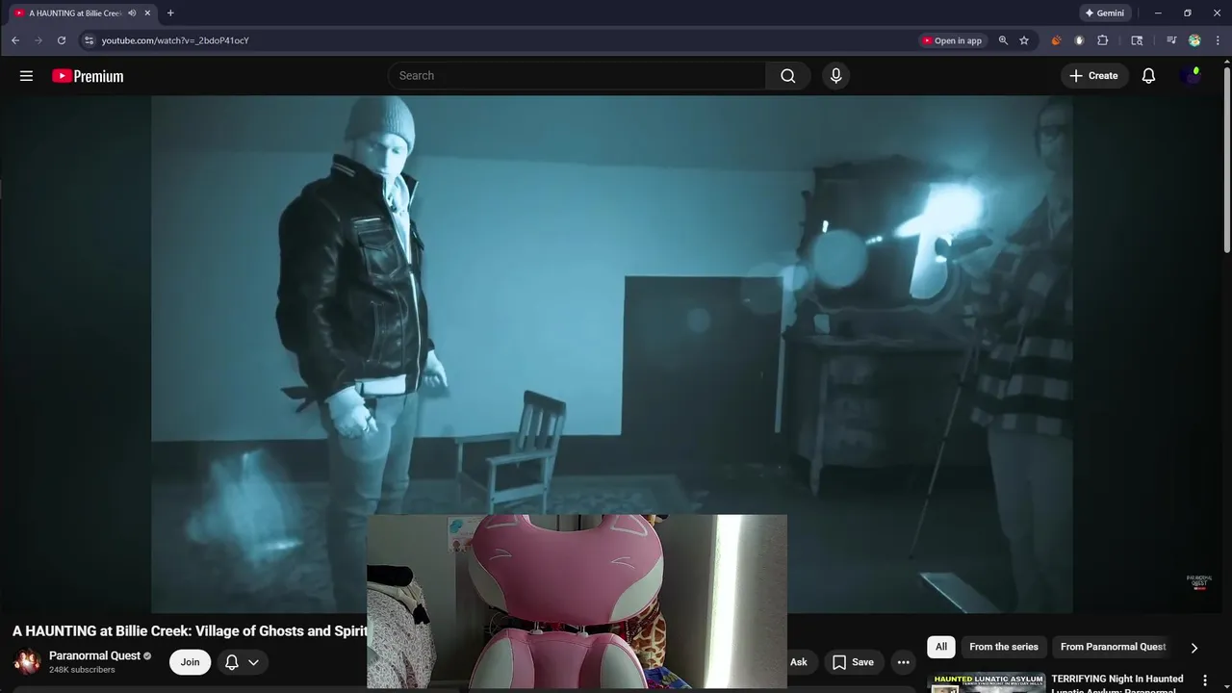Click the 248K subscribers text
The image size is (1232, 693).
[x=82, y=670]
